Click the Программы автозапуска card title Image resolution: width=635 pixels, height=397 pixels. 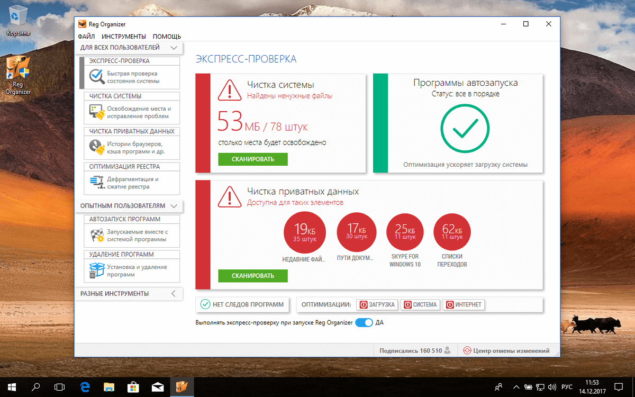(x=466, y=83)
